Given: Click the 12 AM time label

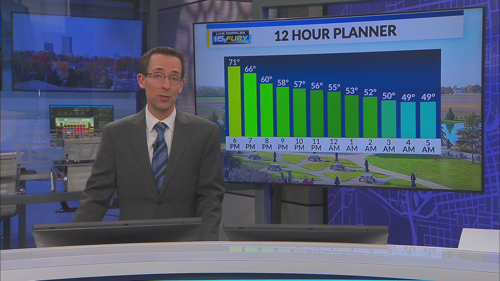Looking at the screenshot, I should click(334, 145).
